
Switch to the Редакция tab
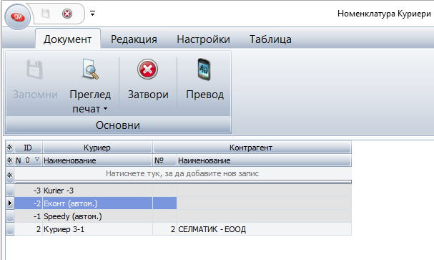(134, 39)
